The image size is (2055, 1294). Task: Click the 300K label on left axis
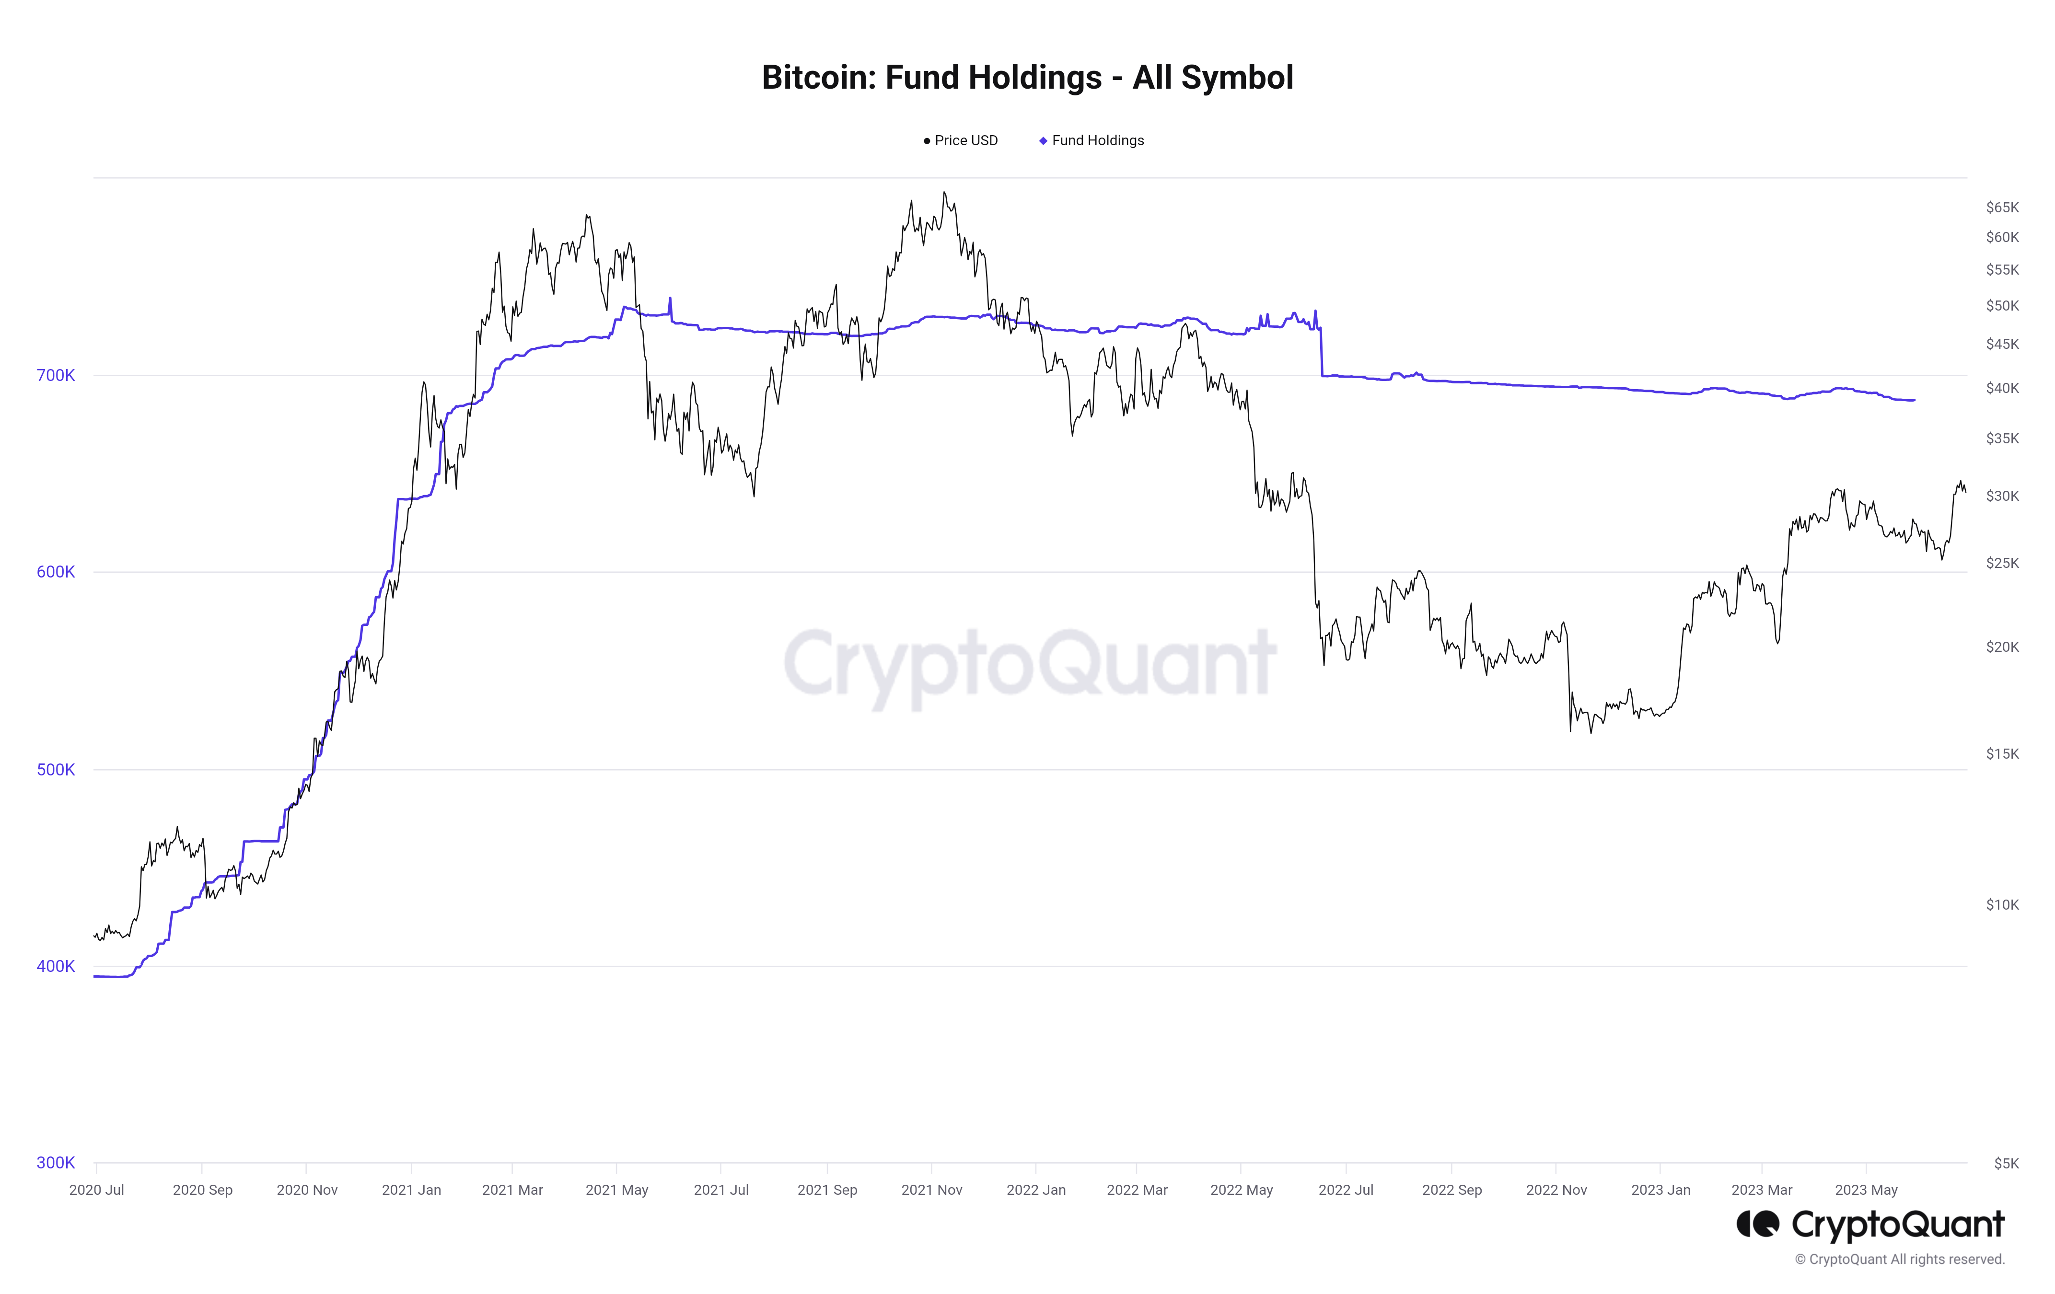click(56, 1163)
